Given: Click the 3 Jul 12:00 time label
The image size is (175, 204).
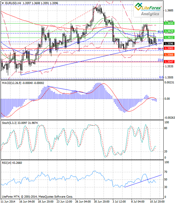Looking at the screenshot, I should coord(119,202).
